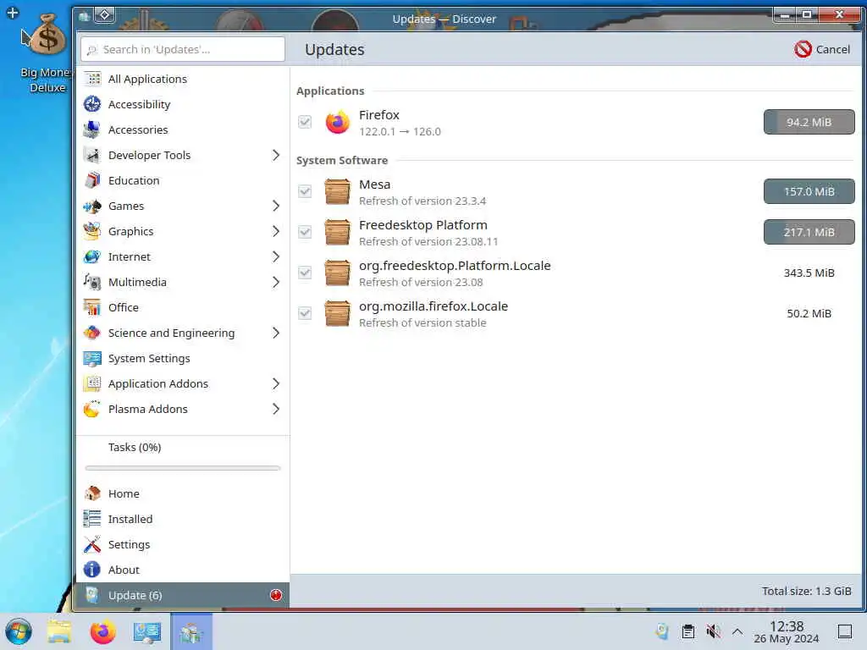Click the Accessories category icon
This screenshot has width=867, height=650.
[92, 129]
